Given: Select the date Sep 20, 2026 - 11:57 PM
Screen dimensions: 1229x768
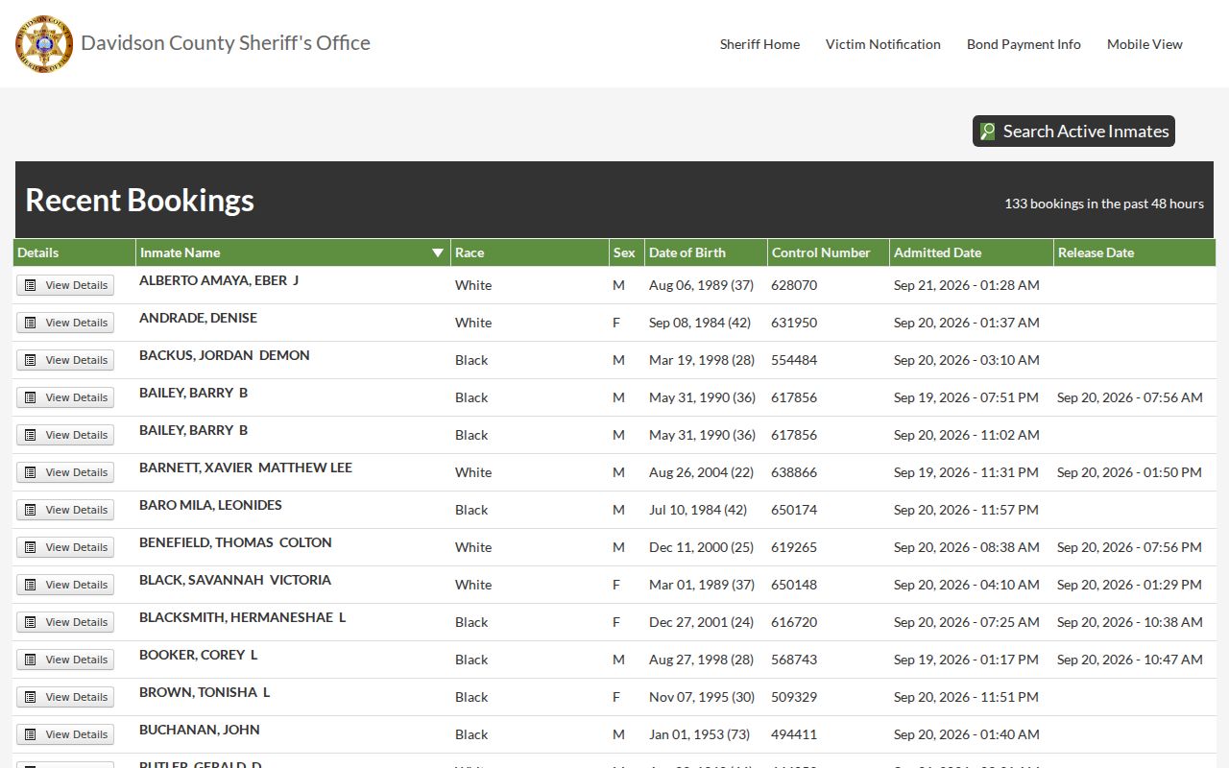Looking at the screenshot, I should click(x=966, y=510).
